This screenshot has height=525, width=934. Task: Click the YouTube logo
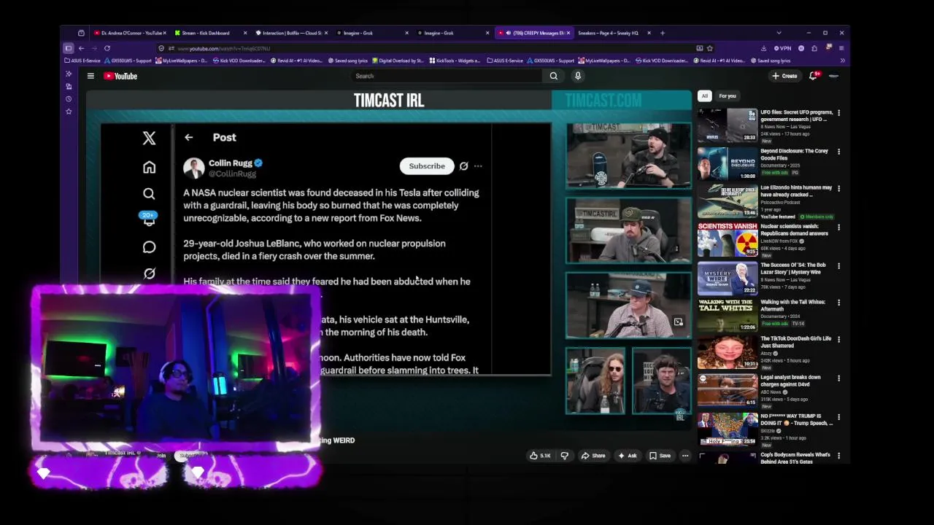120,76
